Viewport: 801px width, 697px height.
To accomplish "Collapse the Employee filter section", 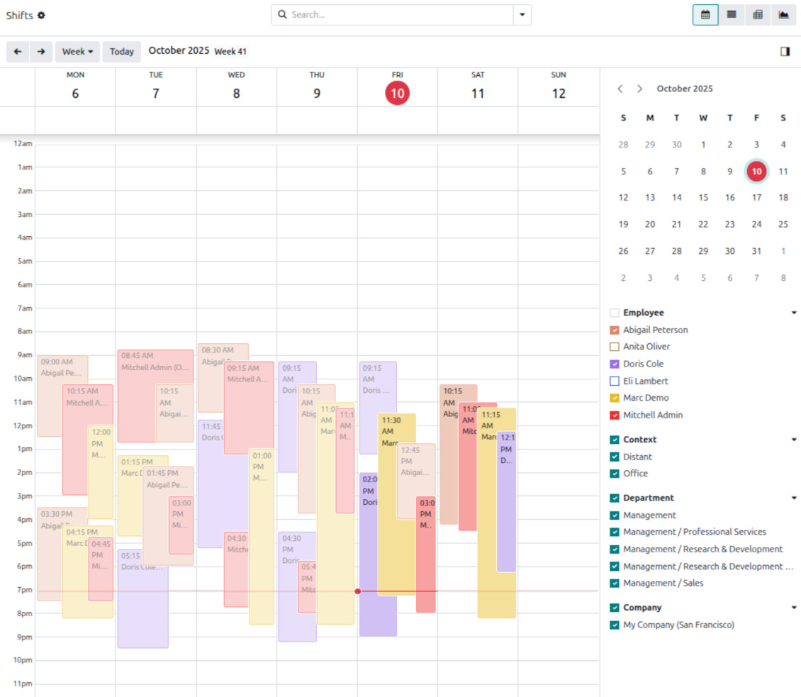I will point(794,313).
